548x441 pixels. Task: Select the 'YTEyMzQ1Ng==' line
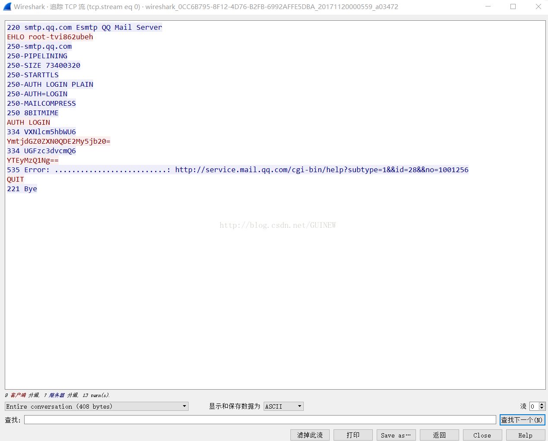click(x=33, y=160)
